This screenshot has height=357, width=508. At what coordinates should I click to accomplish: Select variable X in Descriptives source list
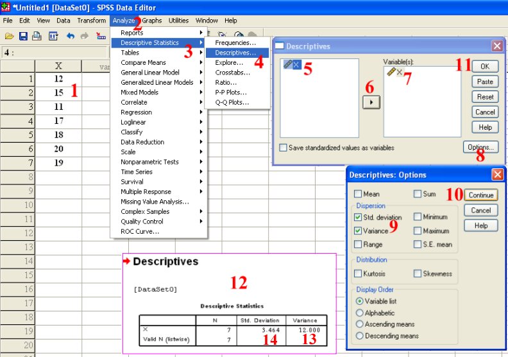[x=292, y=64]
